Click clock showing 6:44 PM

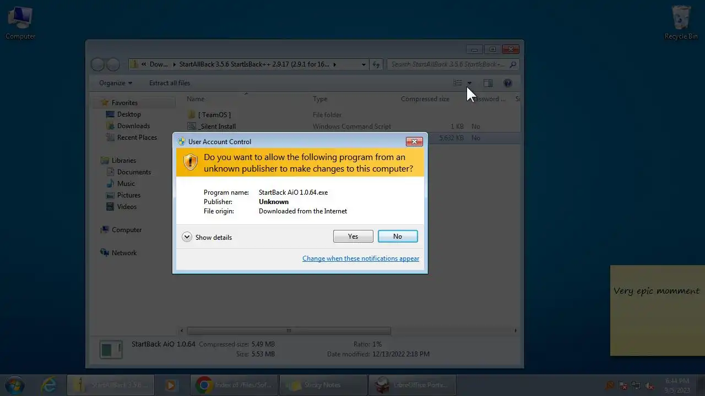[677, 386]
